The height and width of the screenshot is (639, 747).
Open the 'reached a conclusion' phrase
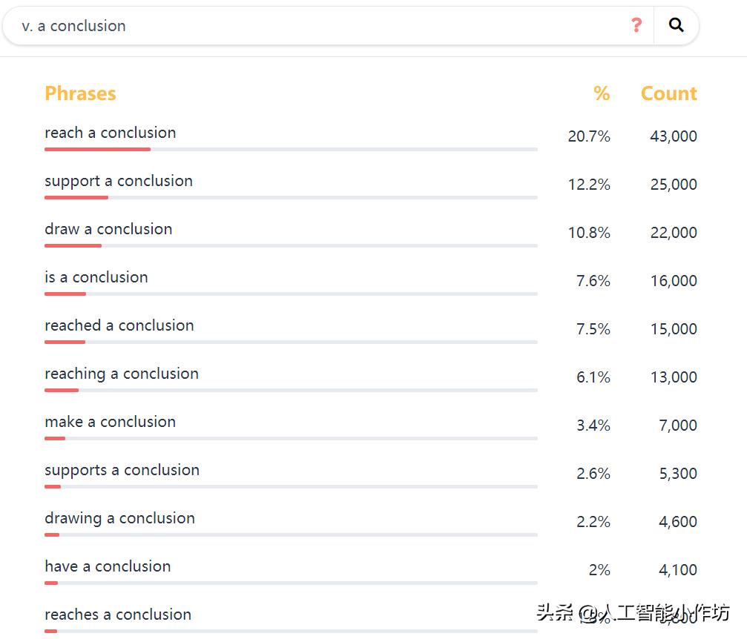point(119,326)
